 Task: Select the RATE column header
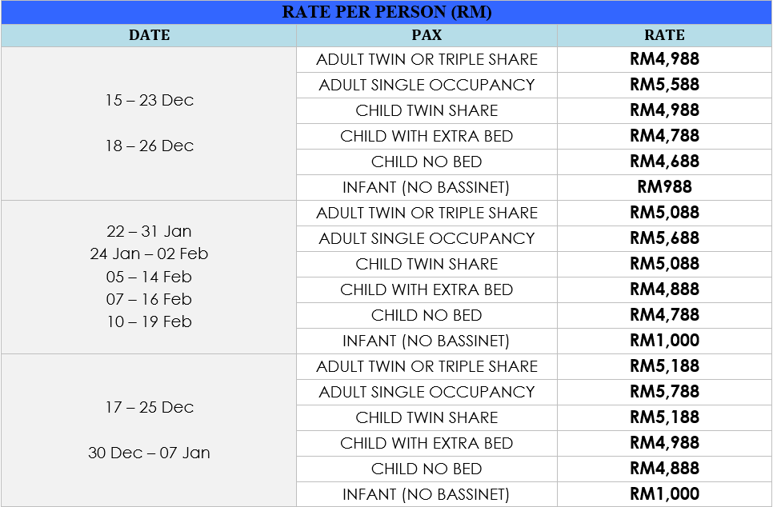point(664,35)
